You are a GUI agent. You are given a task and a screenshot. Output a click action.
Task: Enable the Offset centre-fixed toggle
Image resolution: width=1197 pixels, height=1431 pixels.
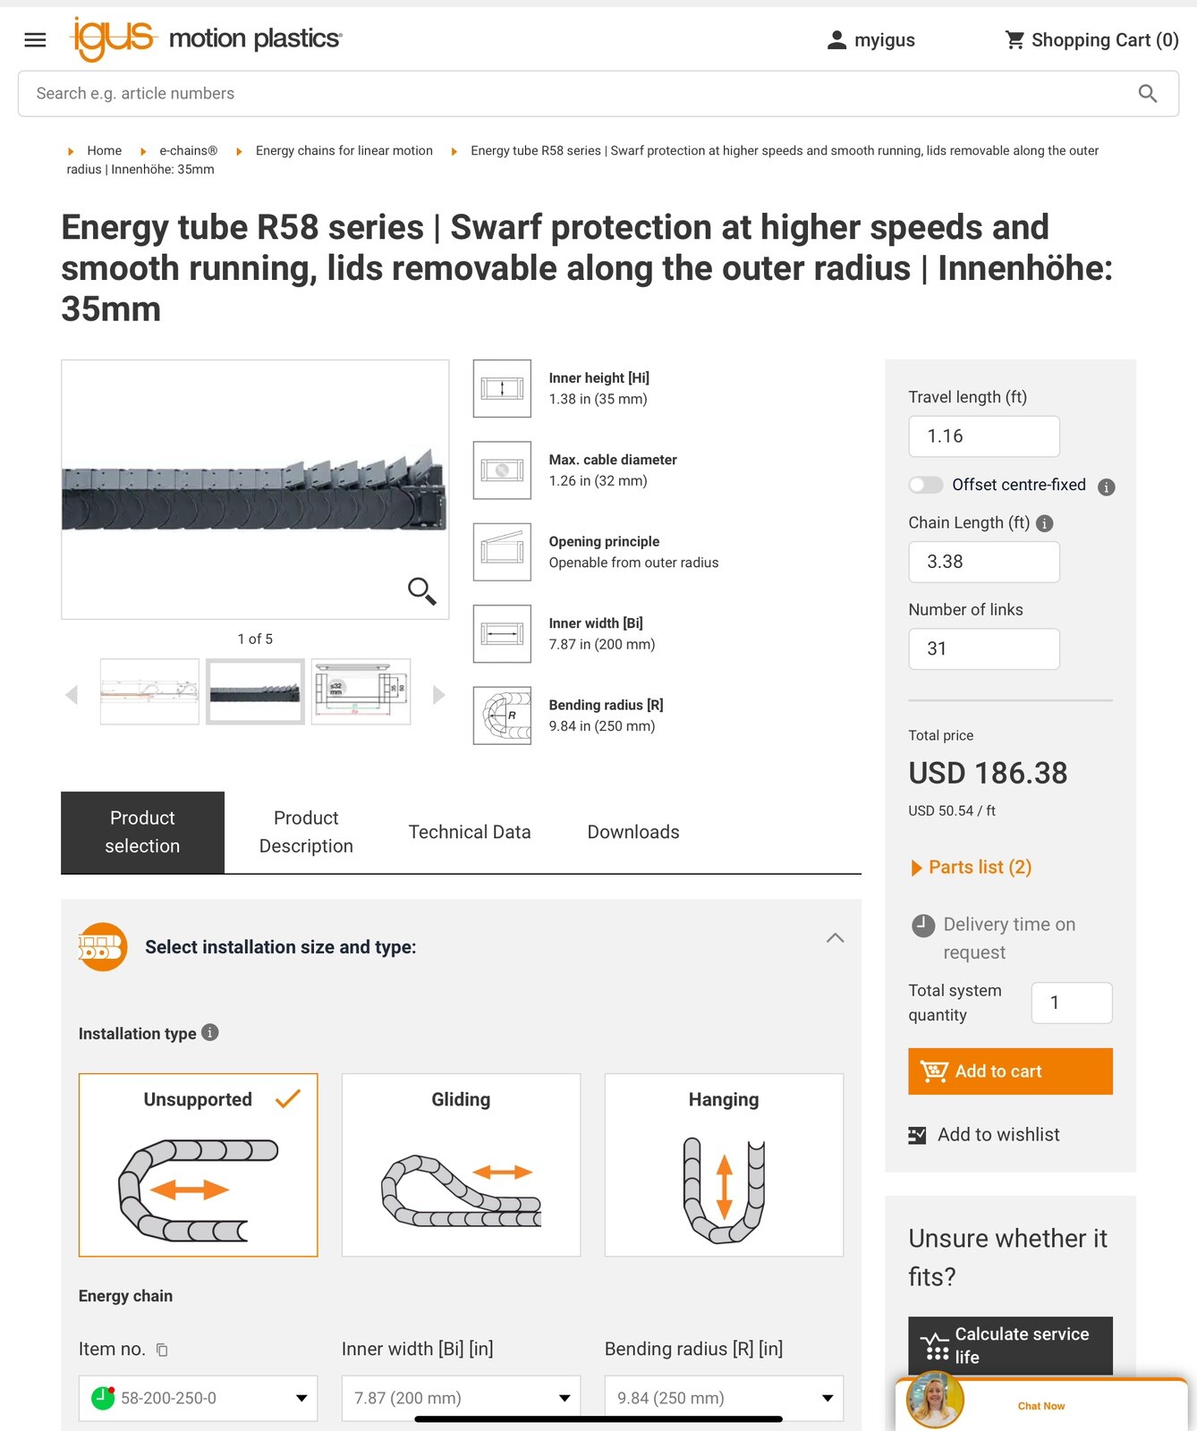926,485
